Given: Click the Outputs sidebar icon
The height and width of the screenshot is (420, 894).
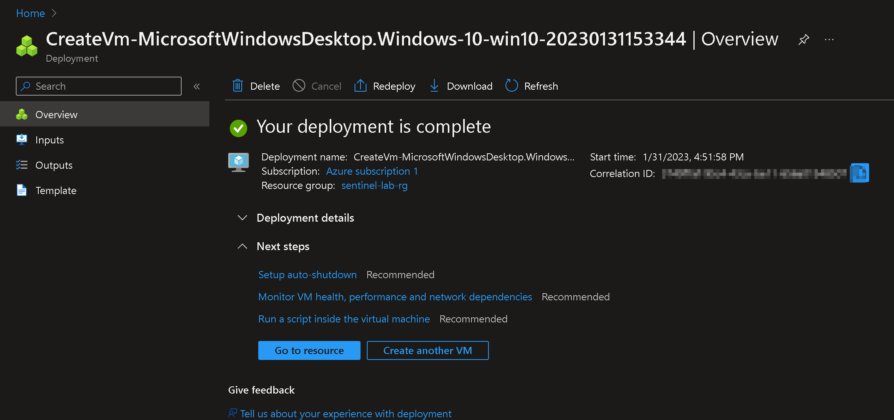Looking at the screenshot, I should [x=22, y=165].
